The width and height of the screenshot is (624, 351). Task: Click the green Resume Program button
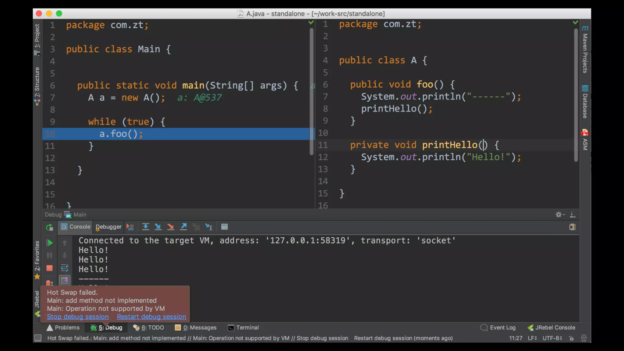click(x=49, y=243)
